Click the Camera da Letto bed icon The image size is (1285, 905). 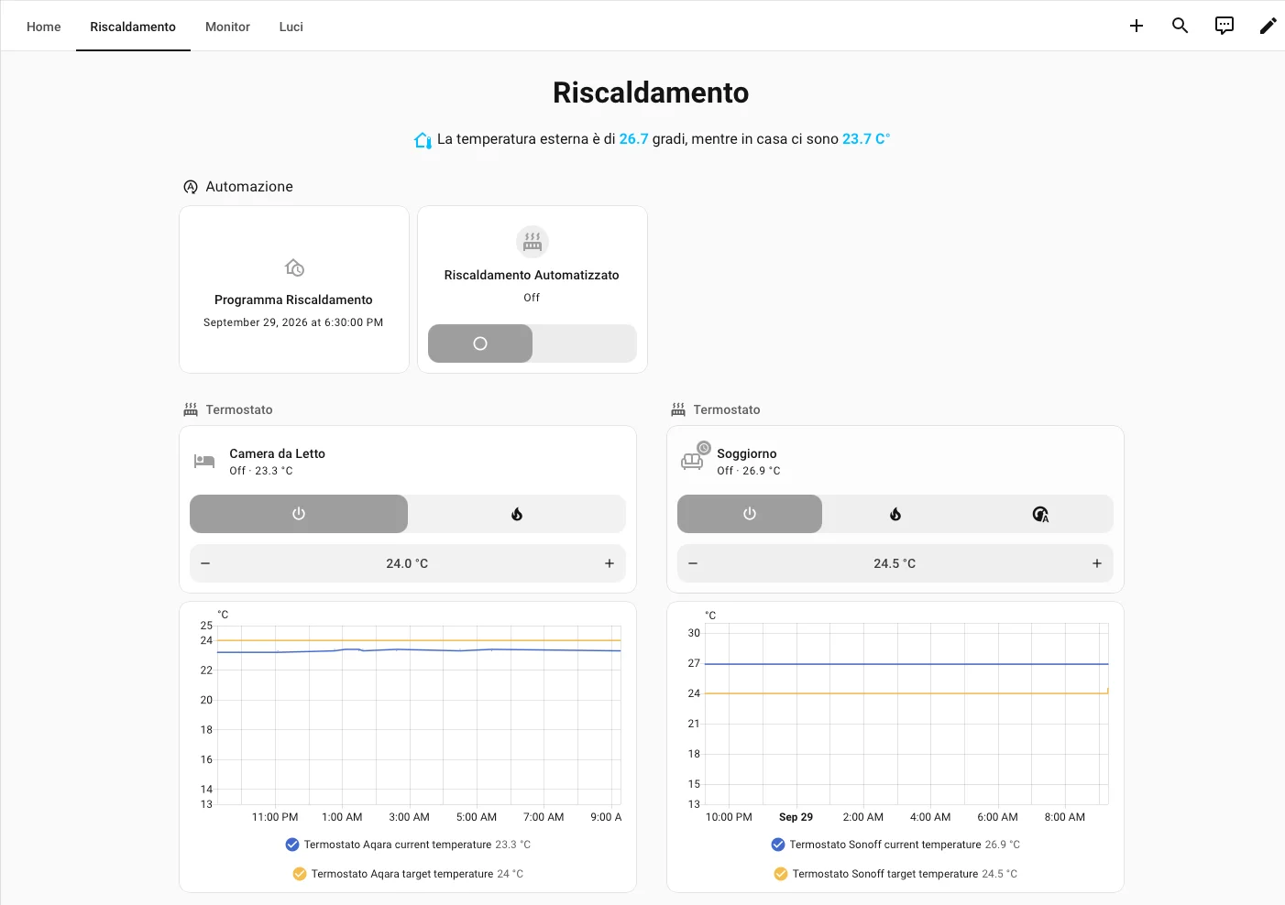tap(204, 462)
